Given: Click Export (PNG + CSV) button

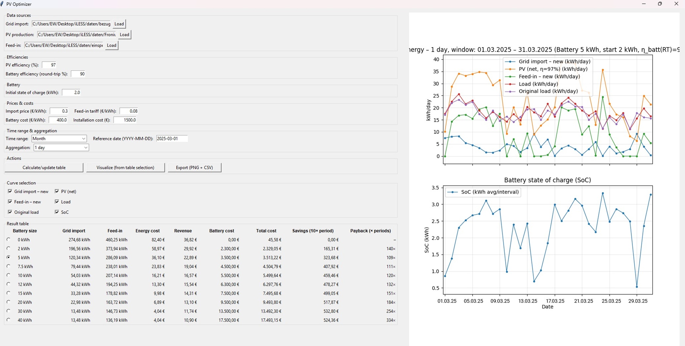Looking at the screenshot, I should point(194,168).
